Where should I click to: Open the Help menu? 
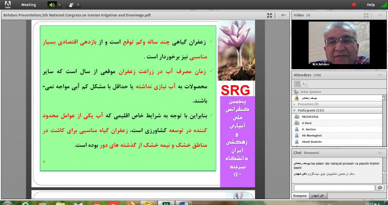(x=371, y=5)
